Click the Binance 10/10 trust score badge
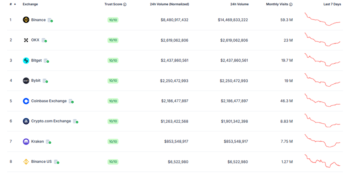Screen dimensions: 361x173 pos(113,20)
